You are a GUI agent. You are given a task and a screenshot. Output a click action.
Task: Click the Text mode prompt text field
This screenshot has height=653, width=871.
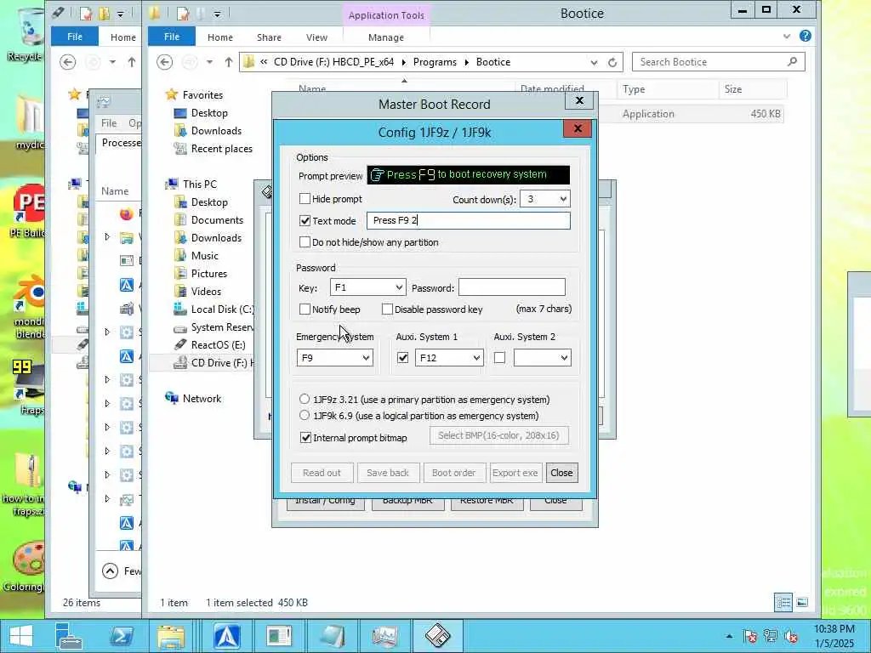(x=469, y=220)
